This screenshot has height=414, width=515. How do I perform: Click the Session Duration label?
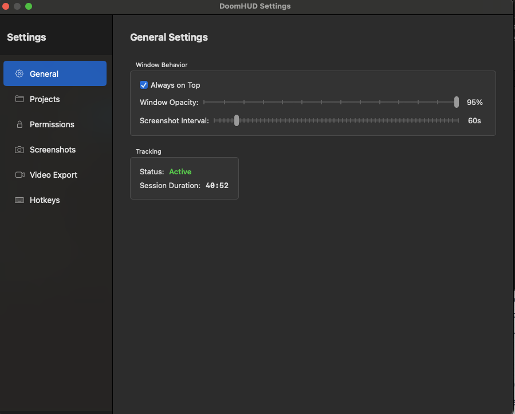pyautogui.click(x=170, y=185)
